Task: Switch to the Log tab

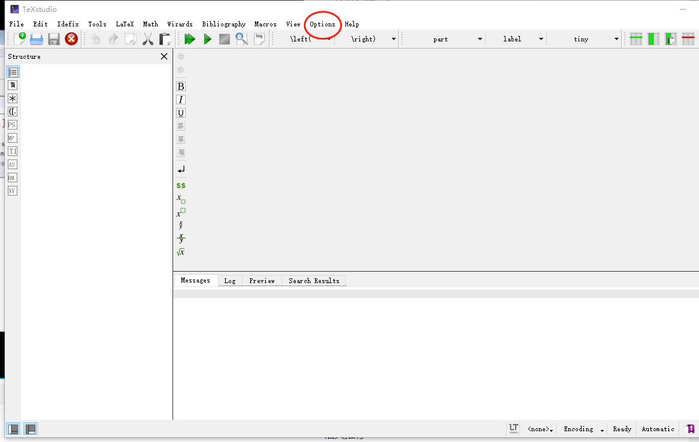Action: [x=230, y=281]
